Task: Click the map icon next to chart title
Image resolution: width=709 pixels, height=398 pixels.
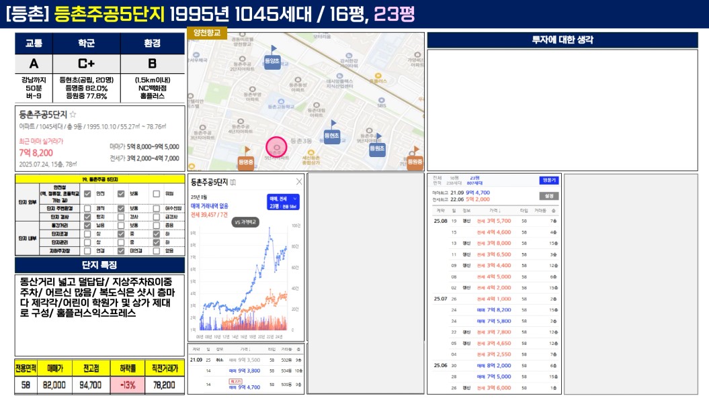Action: 233,182
